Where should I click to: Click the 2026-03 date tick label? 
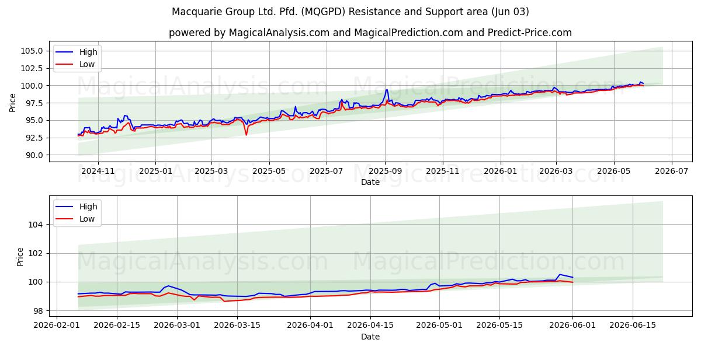pyautogui.click(x=556, y=170)
